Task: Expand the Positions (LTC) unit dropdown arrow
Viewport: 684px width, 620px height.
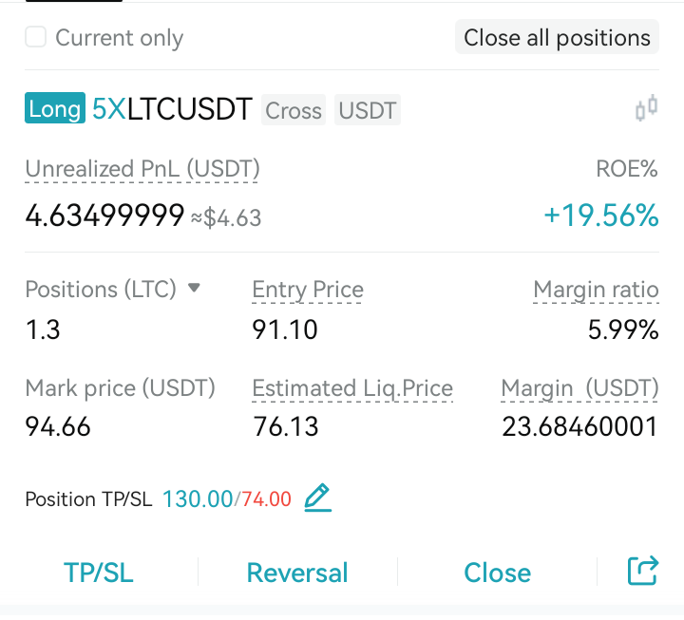Action: tap(194, 288)
